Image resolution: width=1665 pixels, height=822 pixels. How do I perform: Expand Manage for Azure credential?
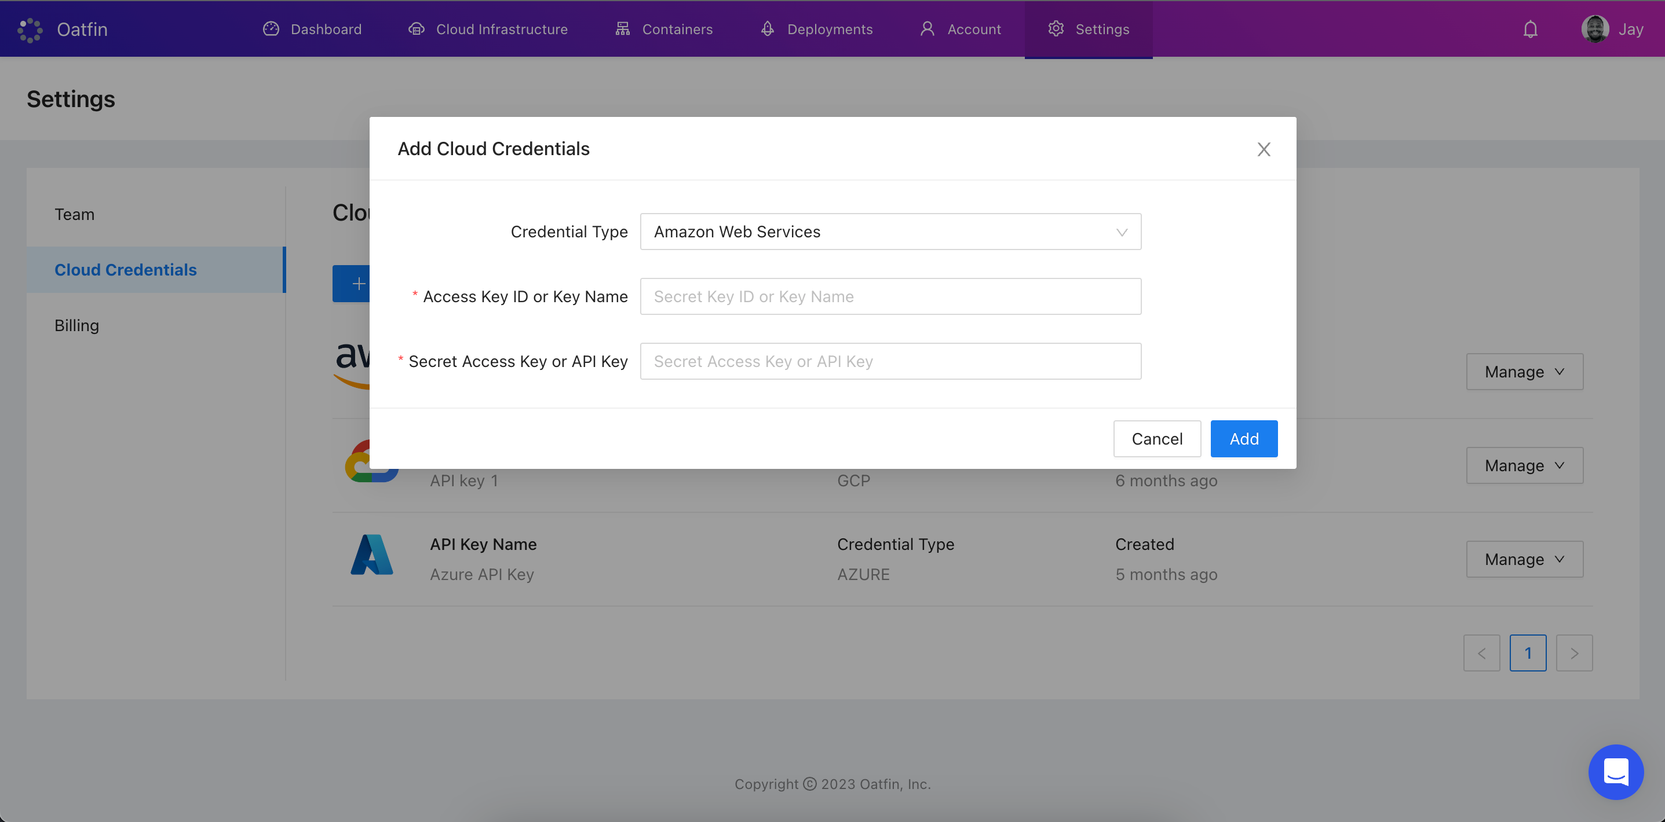pos(1525,559)
